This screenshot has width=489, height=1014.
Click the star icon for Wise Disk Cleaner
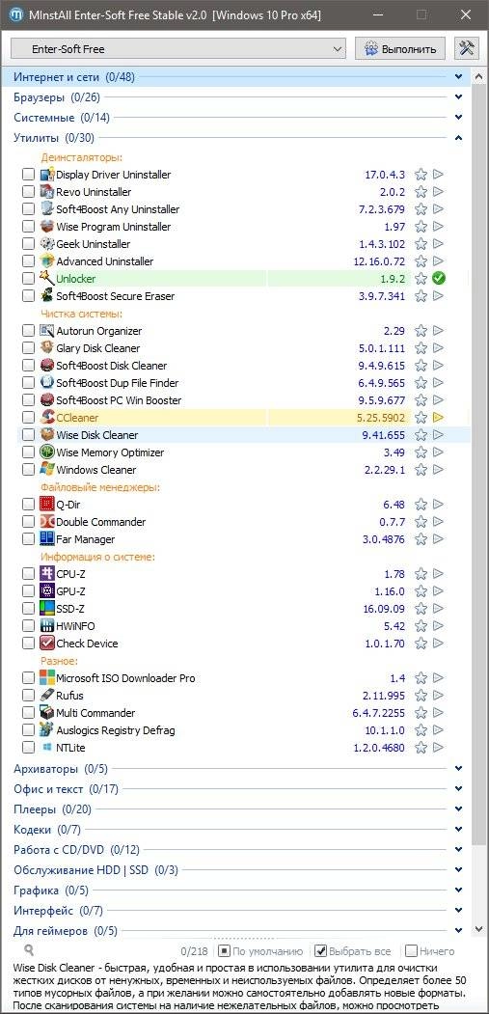pos(421,435)
